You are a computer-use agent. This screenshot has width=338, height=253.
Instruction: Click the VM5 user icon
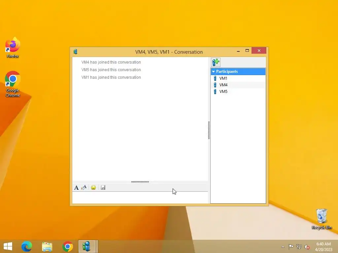(215, 92)
